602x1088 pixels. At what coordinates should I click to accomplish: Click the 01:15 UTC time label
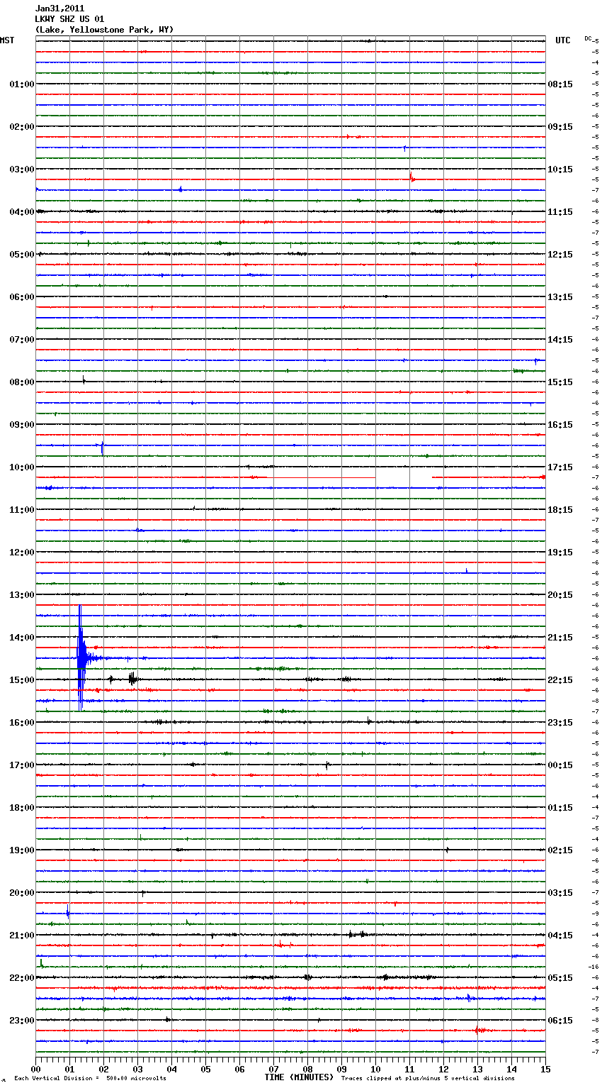560,808
